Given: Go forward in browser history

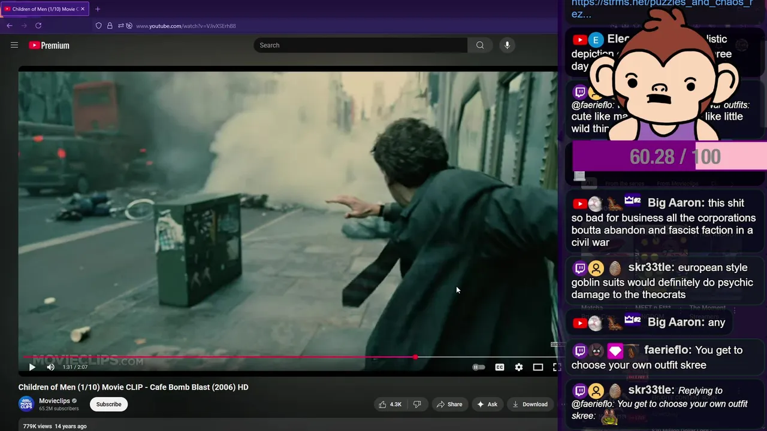Looking at the screenshot, I should [x=24, y=26].
